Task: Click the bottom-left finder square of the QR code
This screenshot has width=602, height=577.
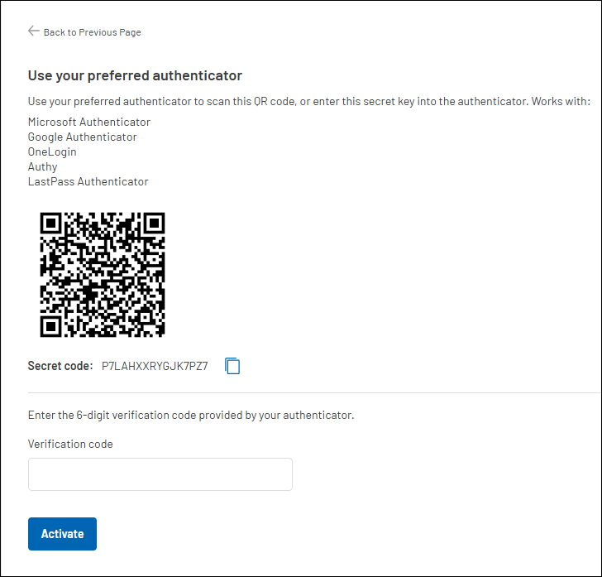Action: (x=51, y=325)
